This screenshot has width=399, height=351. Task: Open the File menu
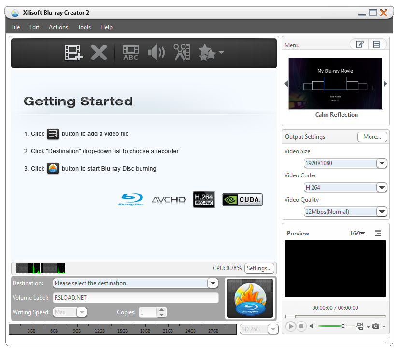tap(15, 27)
